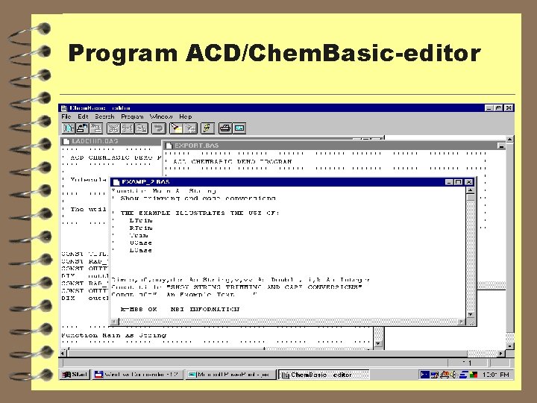Click main editor horizontal scroll-left arrow

[63, 353]
